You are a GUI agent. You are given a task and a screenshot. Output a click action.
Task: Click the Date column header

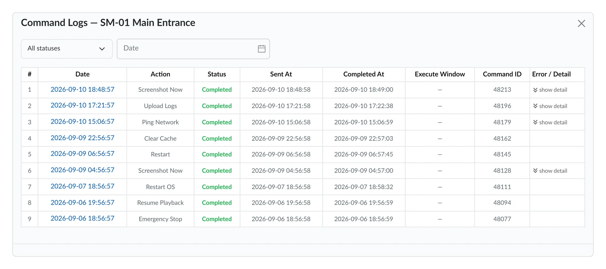coord(83,75)
